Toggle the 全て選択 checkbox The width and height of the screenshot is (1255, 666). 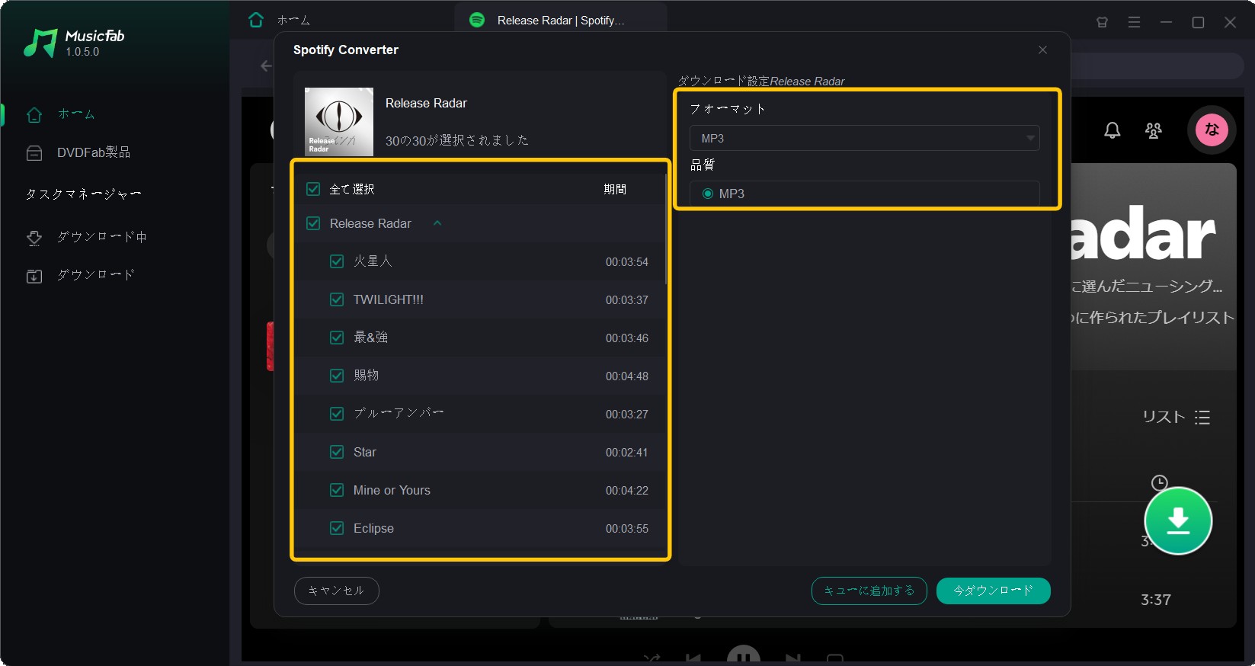click(313, 189)
